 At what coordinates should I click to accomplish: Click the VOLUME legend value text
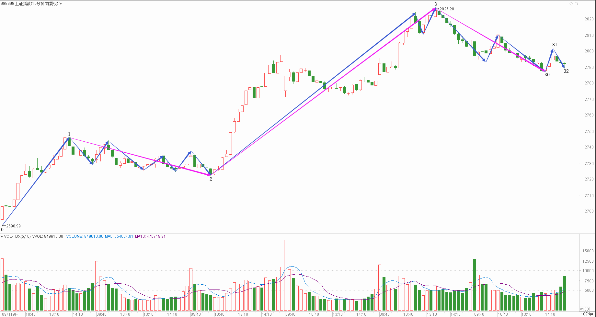(x=85, y=236)
